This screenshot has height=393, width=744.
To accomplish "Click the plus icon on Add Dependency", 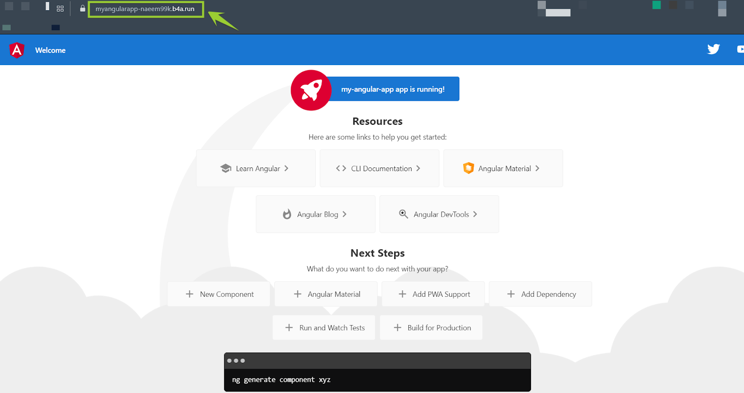I will (x=511, y=294).
